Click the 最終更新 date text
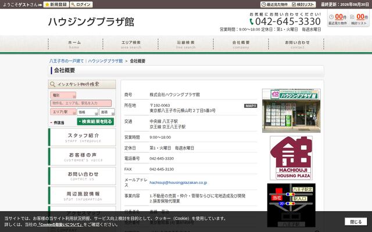The image size is (372, 232). coord(345,5)
